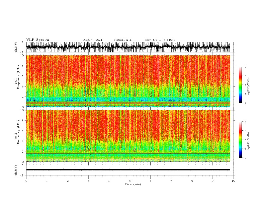263x203 pixels.
Task: Click the ch.2 spectrogram plot area
Action: 128,136
